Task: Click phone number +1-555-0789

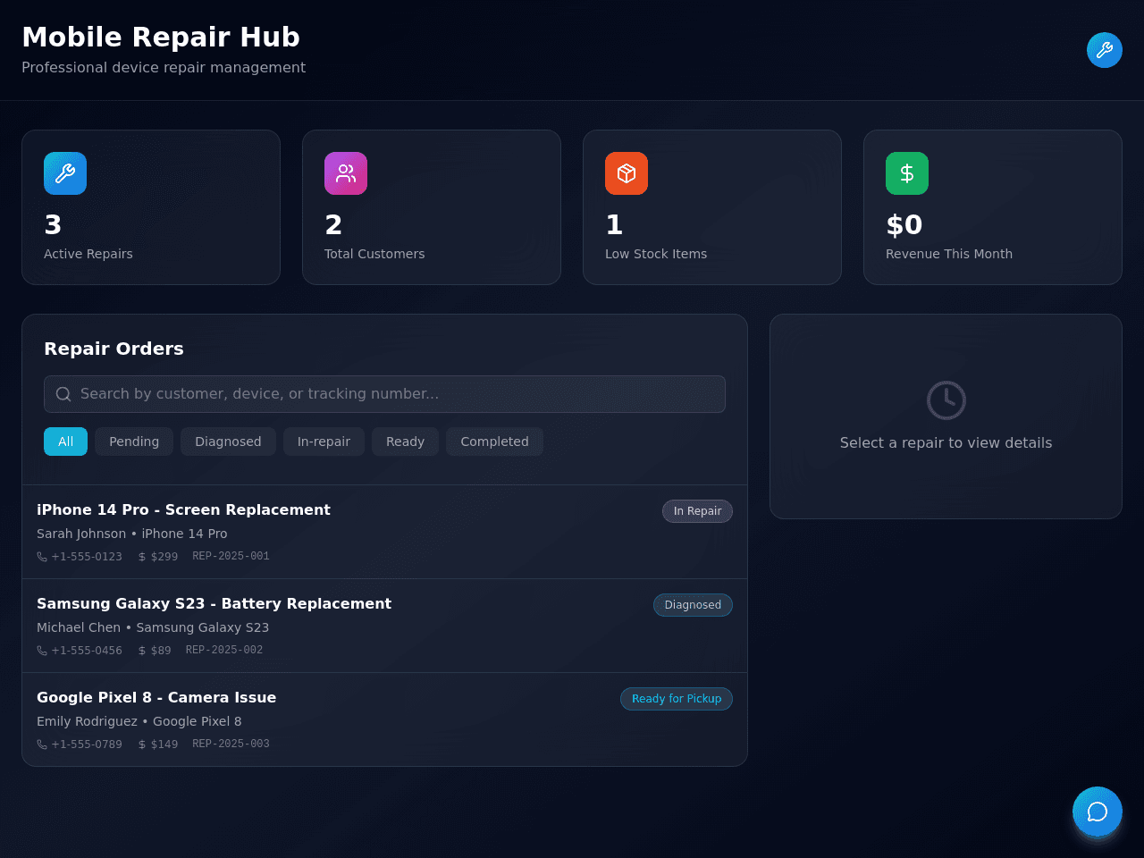Action: (87, 744)
